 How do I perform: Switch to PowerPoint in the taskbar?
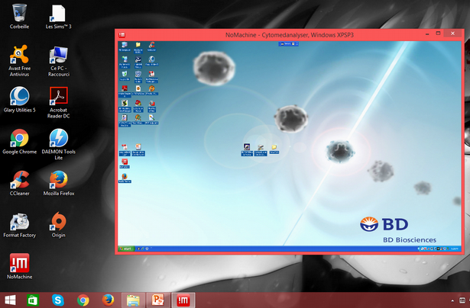(x=158, y=300)
